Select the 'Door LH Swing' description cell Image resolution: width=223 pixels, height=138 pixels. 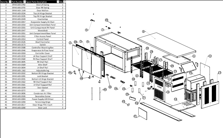(x=43, y=5)
